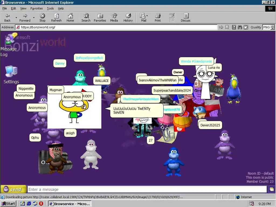Screen dimensions: 276x207
Task: Click the WALLACE name tag
Action: [102, 81]
